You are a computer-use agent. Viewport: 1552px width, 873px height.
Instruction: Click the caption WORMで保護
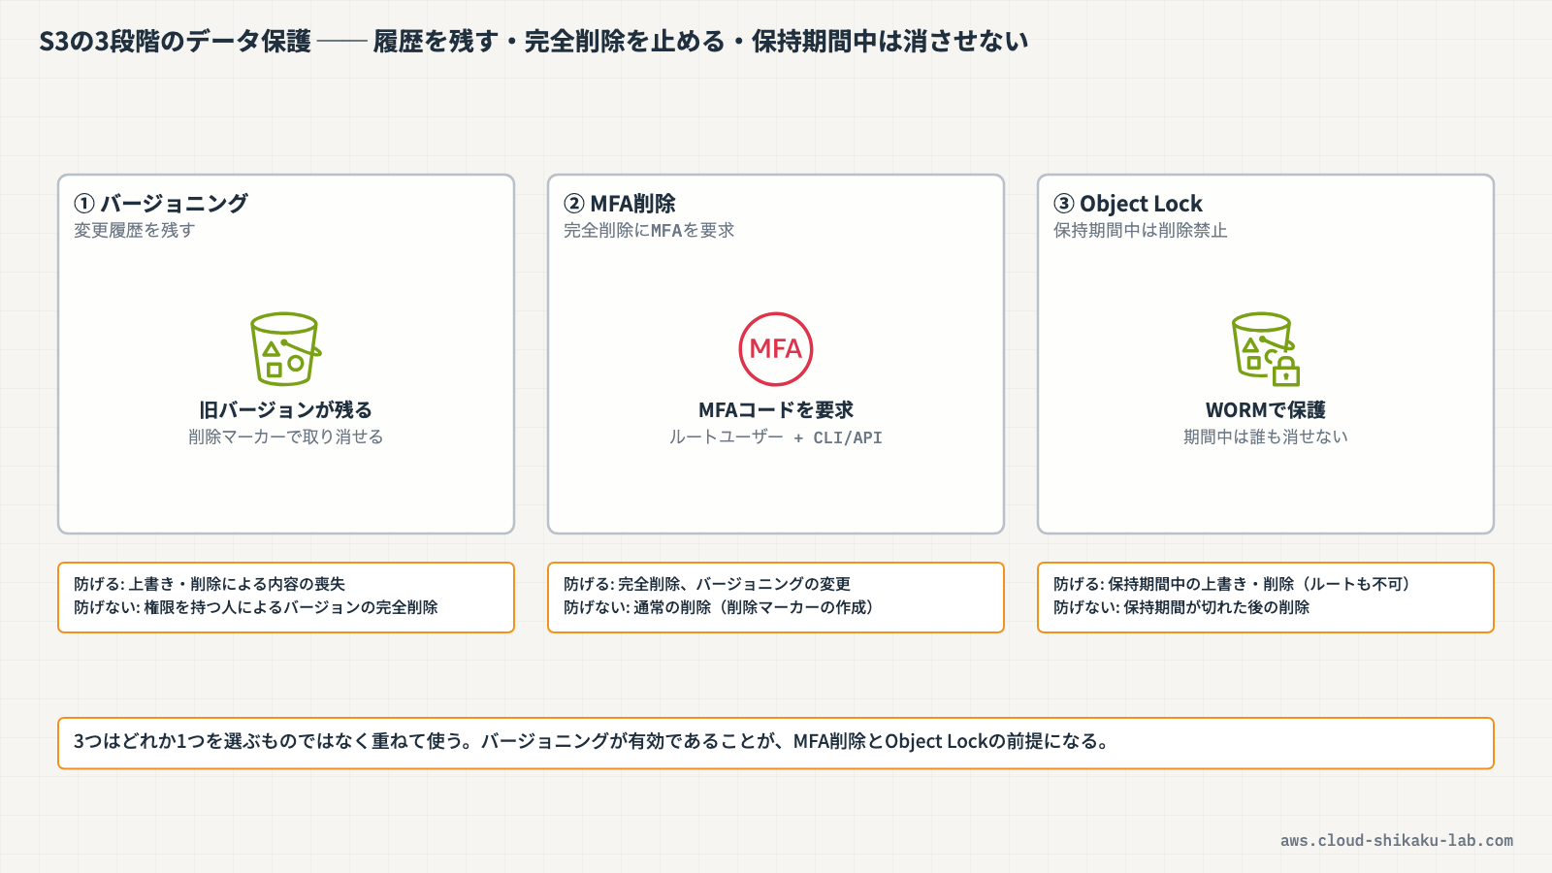(1266, 409)
